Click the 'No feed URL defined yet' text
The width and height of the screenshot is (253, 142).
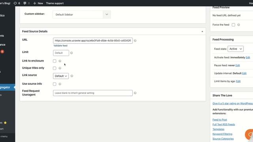227,15
